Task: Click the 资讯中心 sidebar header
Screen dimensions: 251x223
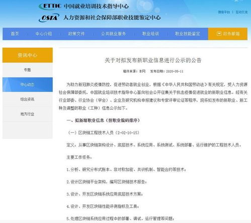Action: pos(28,55)
